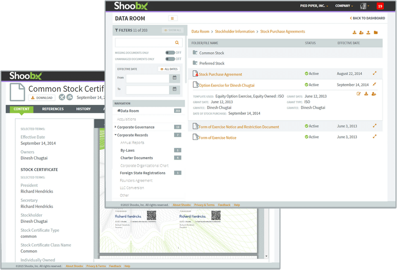Expand the Form of Exercise Notice row
This screenshot has width=397, height=270.
click(375, 136)
